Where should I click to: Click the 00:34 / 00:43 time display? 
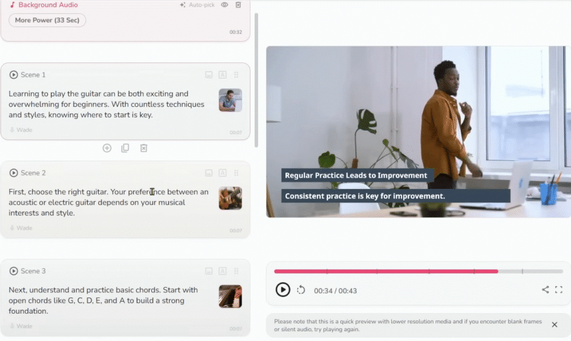[x=335, y=291]
